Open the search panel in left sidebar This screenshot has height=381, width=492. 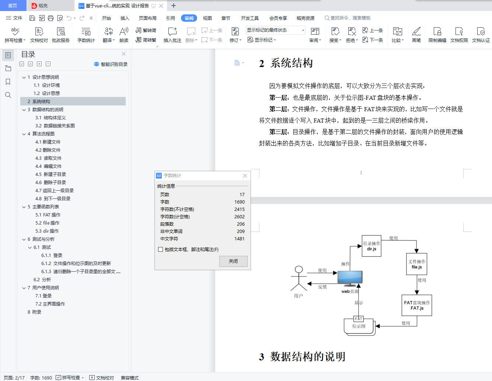pyautogui.click(x=8, y=95)
